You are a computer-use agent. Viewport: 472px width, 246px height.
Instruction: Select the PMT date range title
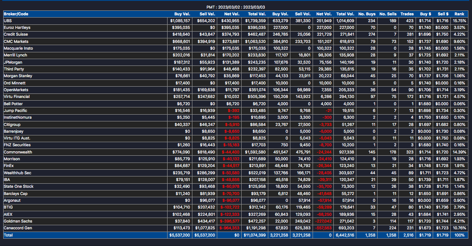click(x=236, y=7)
